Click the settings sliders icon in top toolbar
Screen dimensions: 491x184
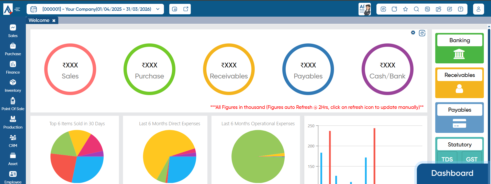tap(427, 9)
